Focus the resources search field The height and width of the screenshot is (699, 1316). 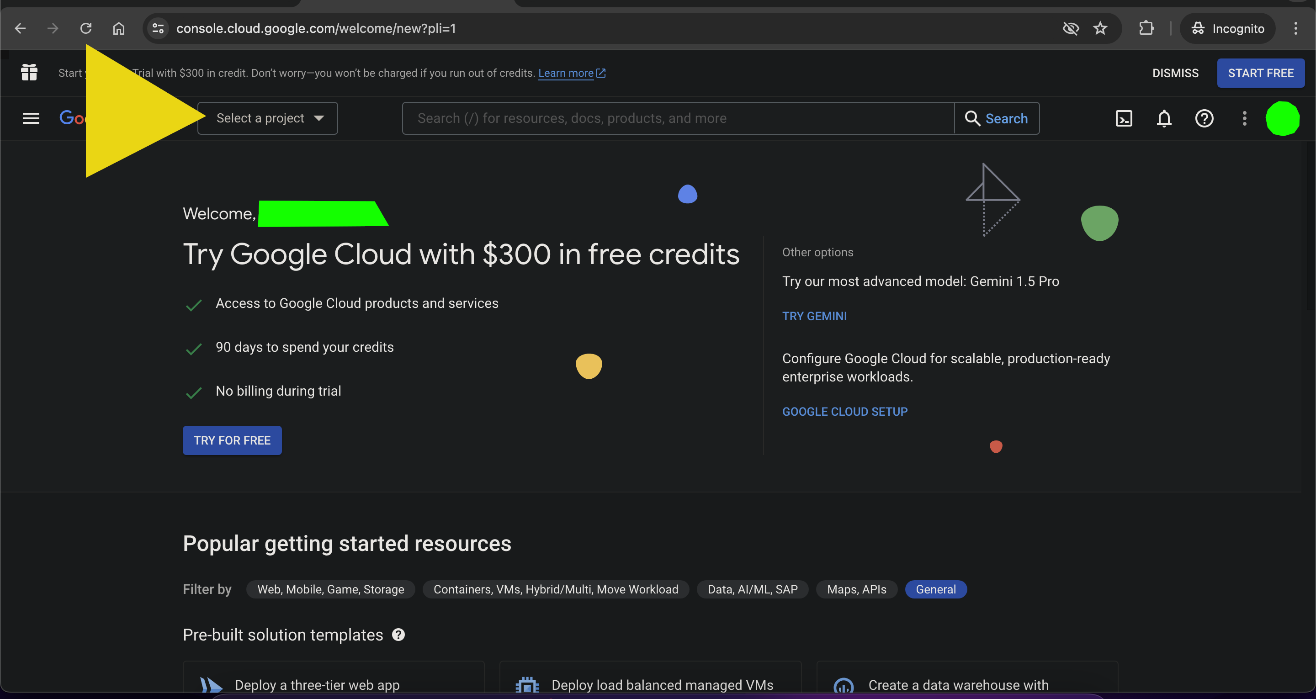click(x=678, y=118)
